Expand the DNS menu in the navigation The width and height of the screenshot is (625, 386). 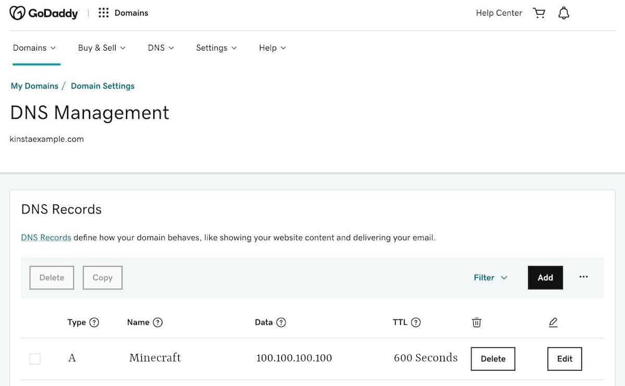point(160,47)
